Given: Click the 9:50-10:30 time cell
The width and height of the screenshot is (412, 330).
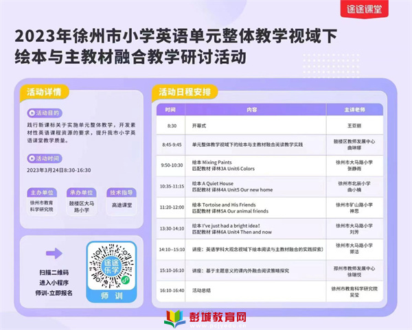Looking at the screenshot, I should tap(172, 165).
